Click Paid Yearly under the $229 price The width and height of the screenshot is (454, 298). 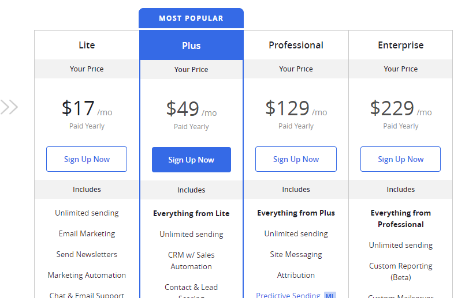pyautogui.click(x=401, y=126)
